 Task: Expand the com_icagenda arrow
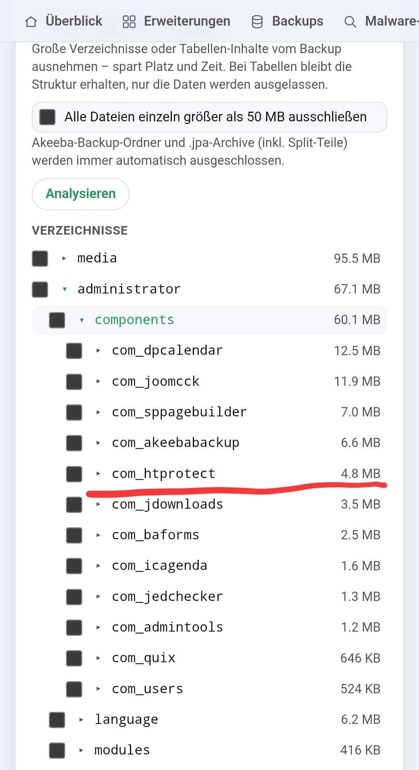pos(98,566)
